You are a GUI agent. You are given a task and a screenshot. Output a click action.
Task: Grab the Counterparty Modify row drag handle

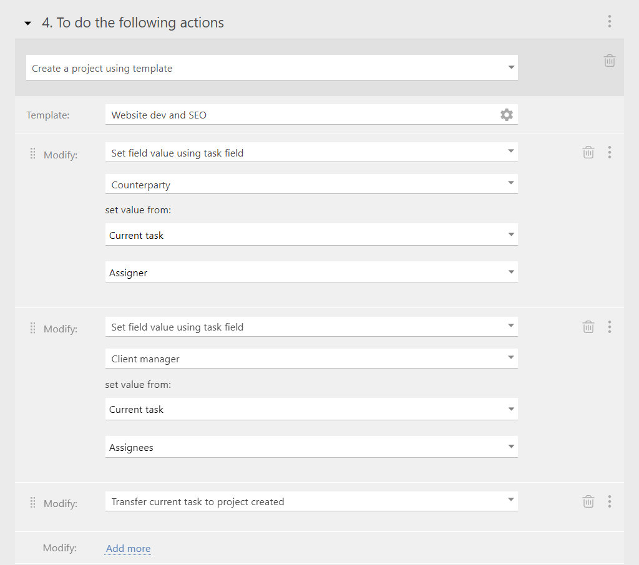coord(32,153)
